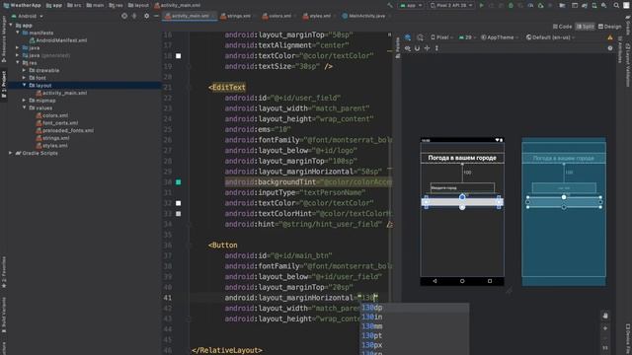This screenshot has width=632, height=355.
Task: Select 130dp autocomplete suggestion
Action: [x=415, y=308]
